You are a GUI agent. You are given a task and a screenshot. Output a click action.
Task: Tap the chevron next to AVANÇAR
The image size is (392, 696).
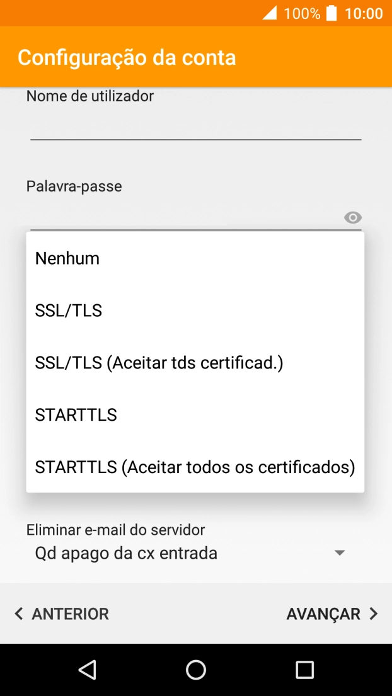(x=373, y=613)
